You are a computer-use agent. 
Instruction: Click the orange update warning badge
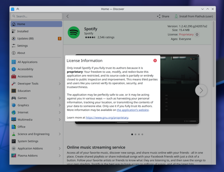click(x=60, y=39)
